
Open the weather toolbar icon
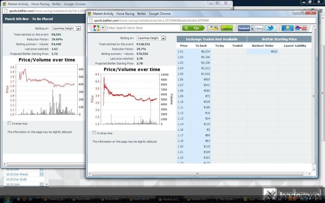[x=288, y=28]
